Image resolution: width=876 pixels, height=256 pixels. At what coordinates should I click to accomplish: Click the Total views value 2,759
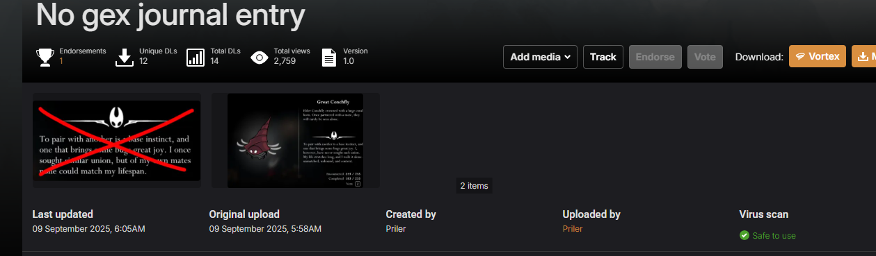pyautogui.click(x=285, y=61)
